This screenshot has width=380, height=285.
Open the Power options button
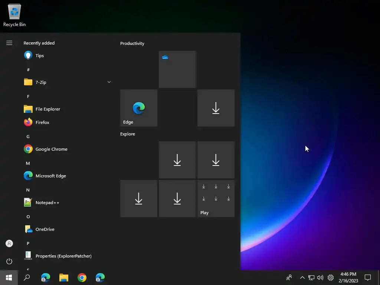pyautogui.click(x=9, y=261)
